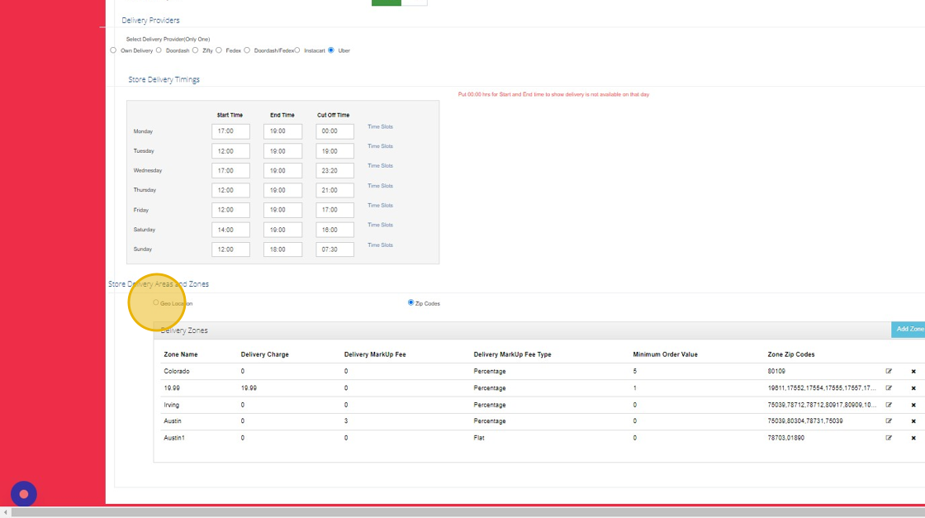Click Thursday end time field
Screen dimensions: 925x518
282,190
